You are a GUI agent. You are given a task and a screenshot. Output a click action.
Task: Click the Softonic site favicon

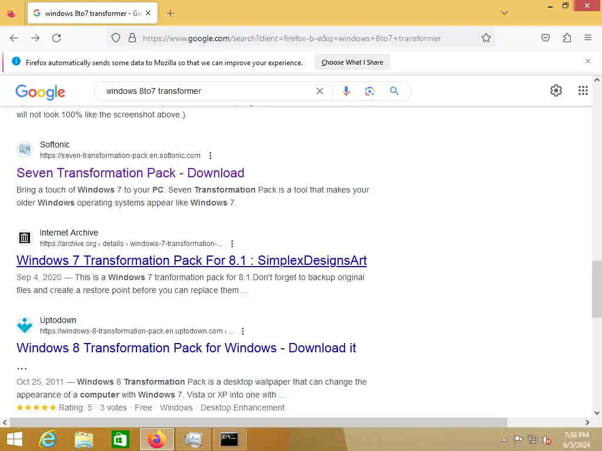pos(25,150)
